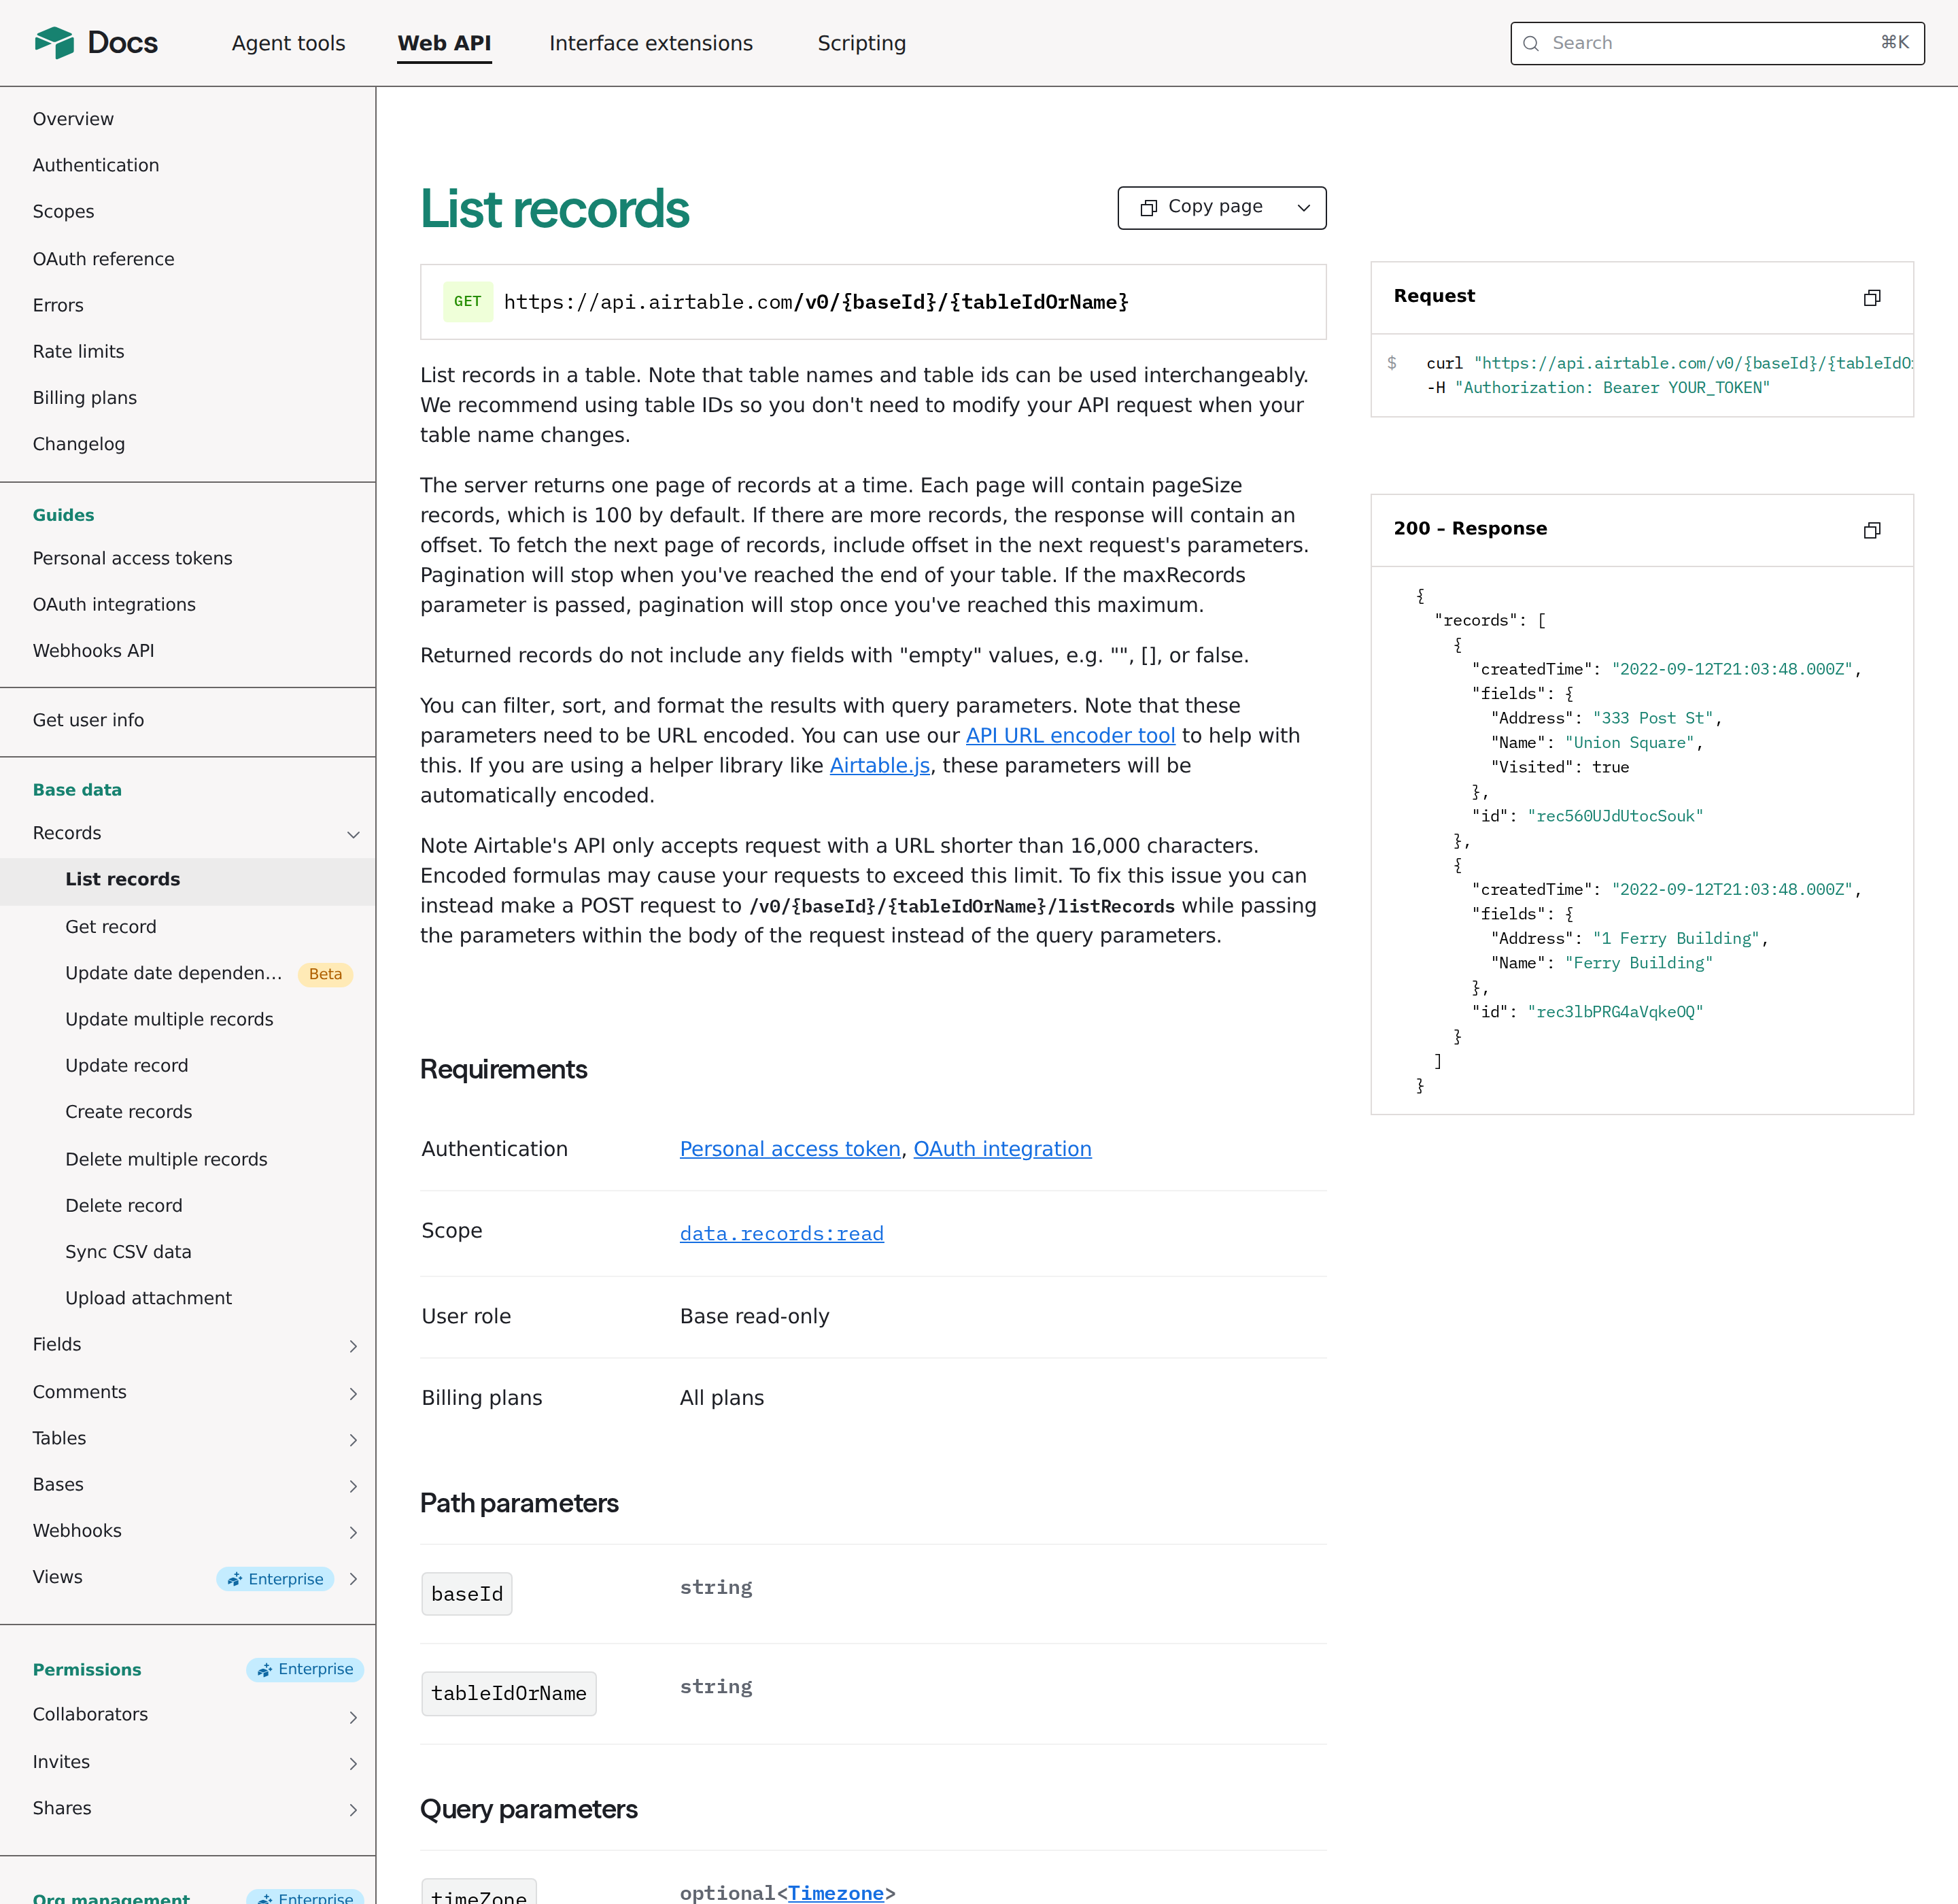
Task: Click the Enterprise badge beside Permissions
Action: tap(305, 1669)
